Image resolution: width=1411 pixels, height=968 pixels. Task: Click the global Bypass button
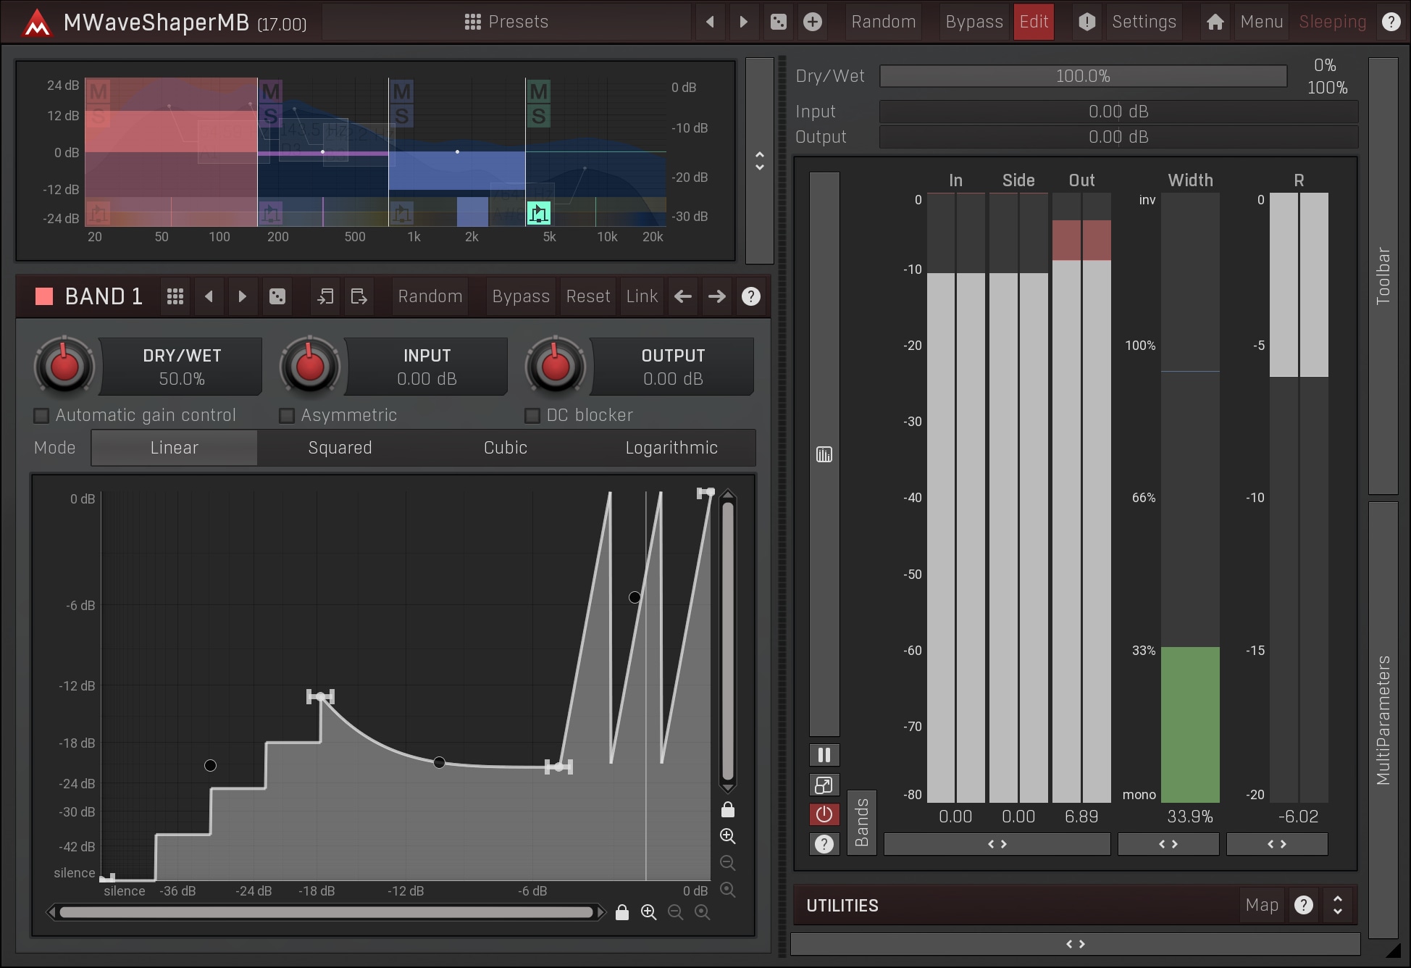point(974,22)
